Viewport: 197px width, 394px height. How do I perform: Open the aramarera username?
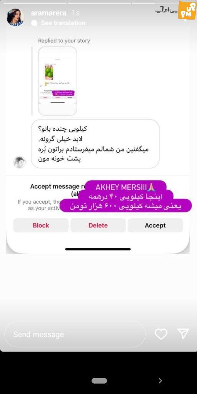(49, 13)
